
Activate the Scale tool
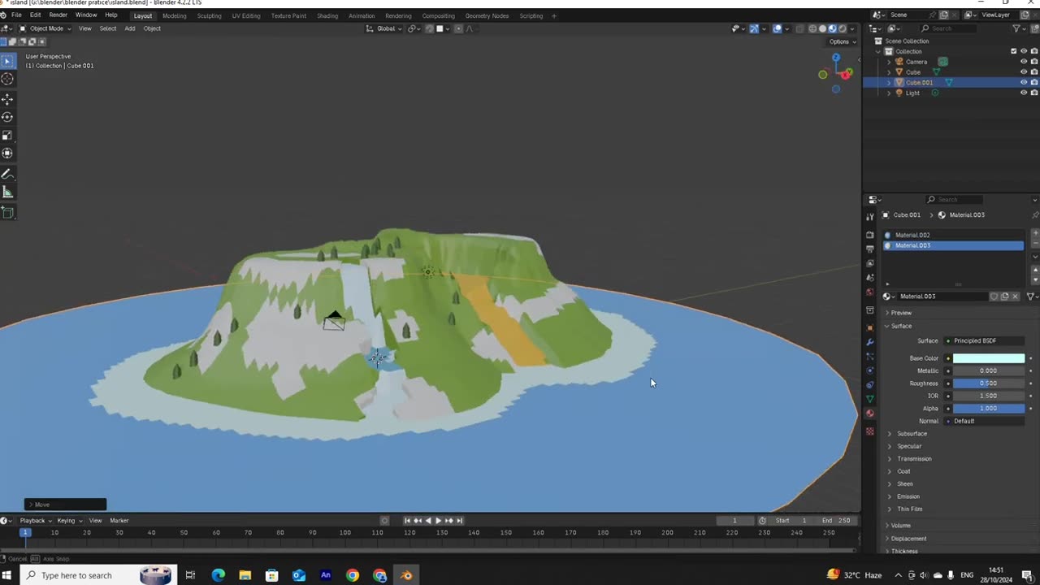(x=7, y=135)
